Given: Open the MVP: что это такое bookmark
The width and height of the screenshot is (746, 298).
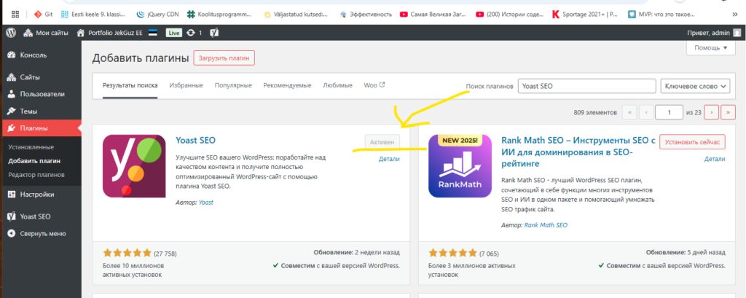Looking at the screenshot, I should click(x=663, y=15).
